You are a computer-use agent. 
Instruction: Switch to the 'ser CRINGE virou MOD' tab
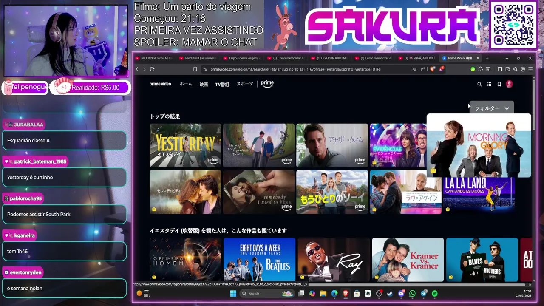point(154,58)
